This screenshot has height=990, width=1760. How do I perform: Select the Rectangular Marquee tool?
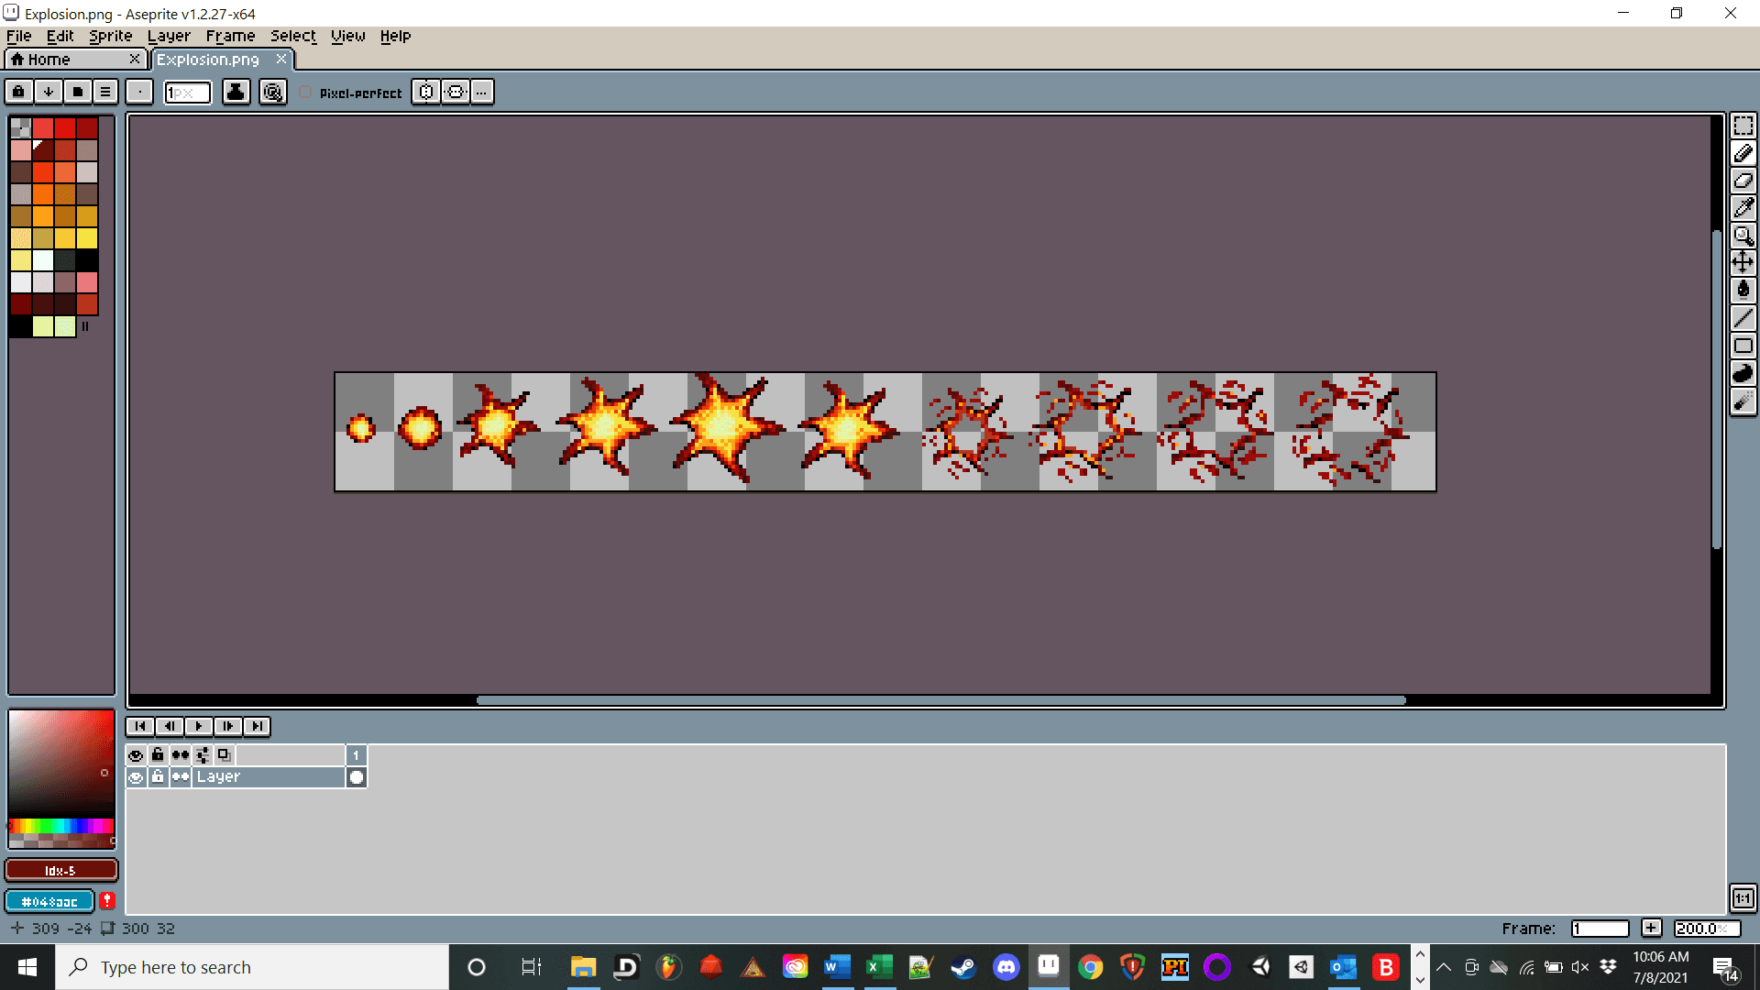pyautogui.click(x=1743, y=126)
